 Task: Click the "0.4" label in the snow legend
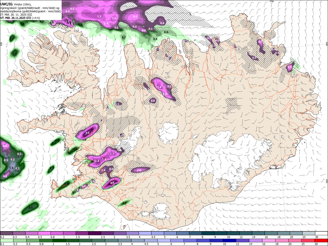click(x=27, y=237)
